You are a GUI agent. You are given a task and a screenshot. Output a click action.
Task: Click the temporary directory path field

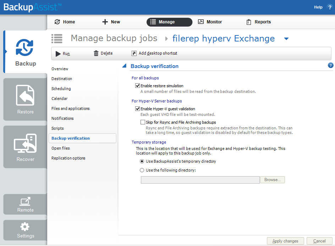pyautogui.click(x=200, y=180)
